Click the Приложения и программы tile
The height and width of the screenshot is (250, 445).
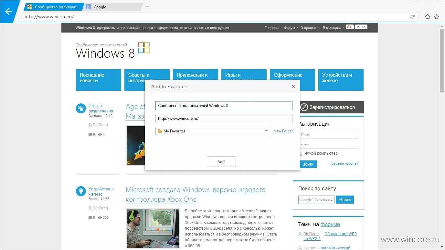196,75
